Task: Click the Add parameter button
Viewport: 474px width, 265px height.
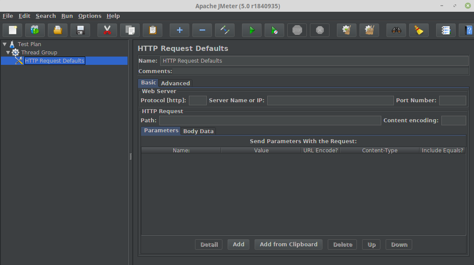Action: click(239, 245)
